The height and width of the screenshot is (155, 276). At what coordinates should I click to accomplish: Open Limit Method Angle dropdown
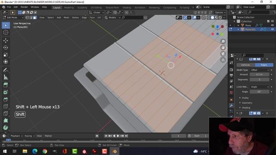260,87
